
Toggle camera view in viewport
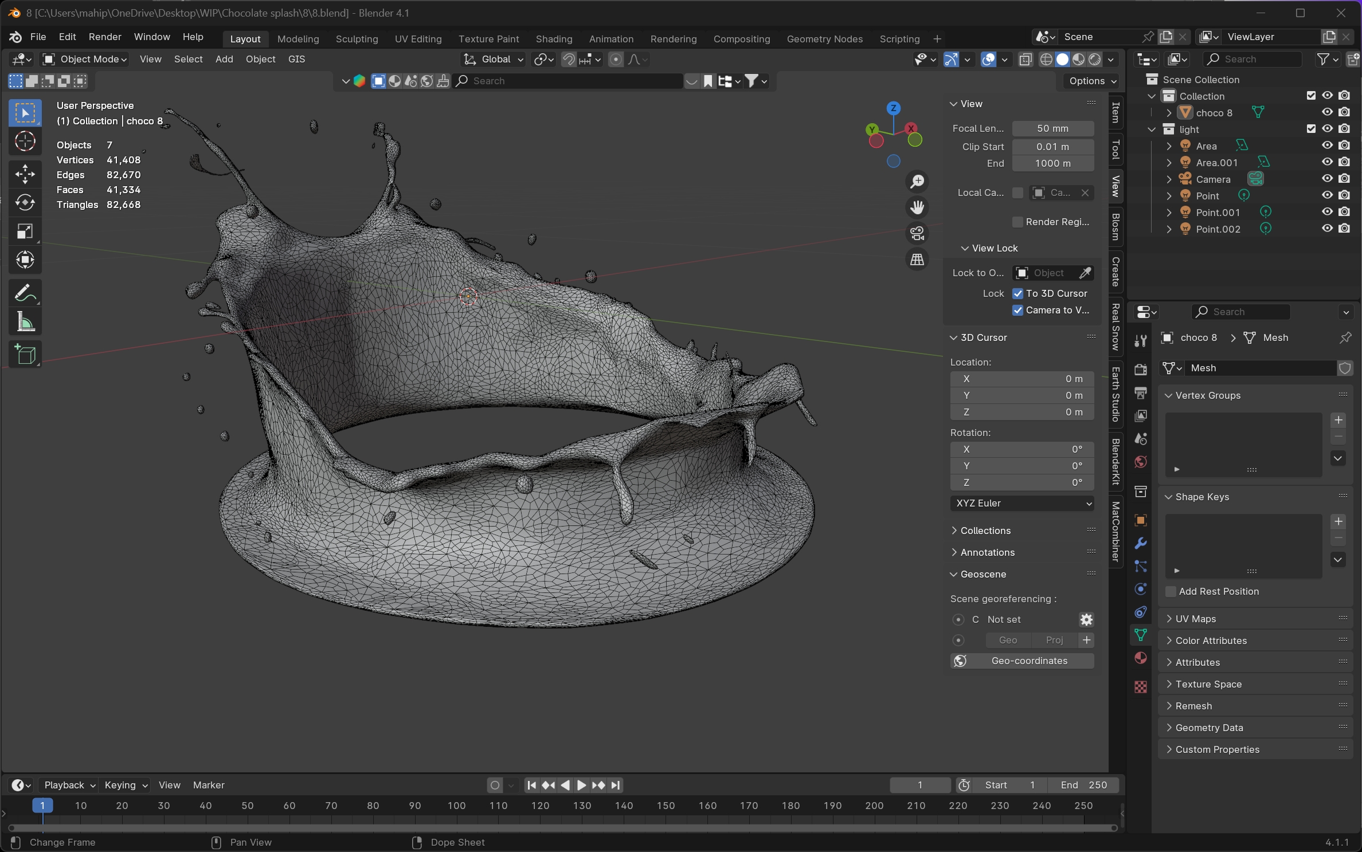pyautogui.click(x=917, y=233)
